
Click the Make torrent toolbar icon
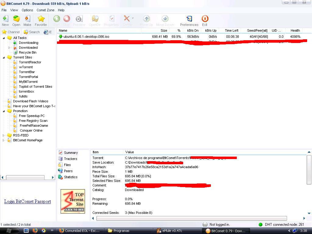pyautogui.click(x=27, y=21)
